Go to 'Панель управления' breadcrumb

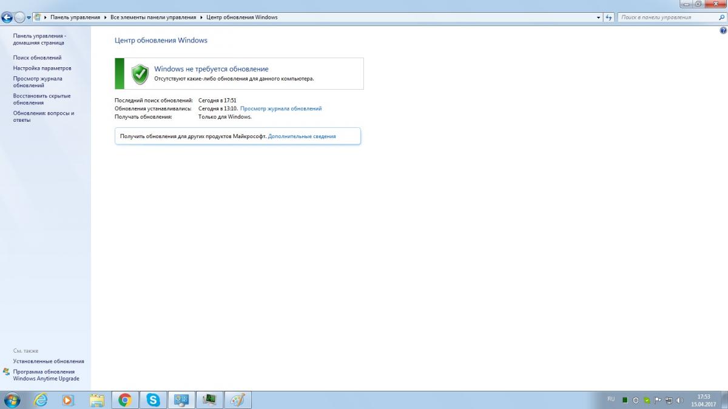(75, 18)
